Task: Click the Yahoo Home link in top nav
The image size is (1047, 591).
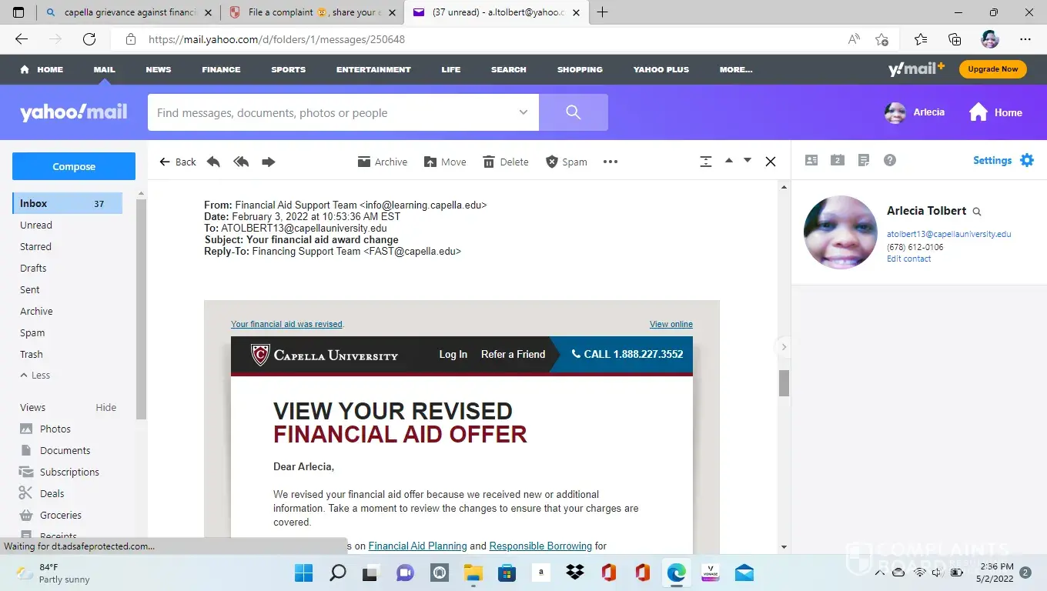Action: 42,69
